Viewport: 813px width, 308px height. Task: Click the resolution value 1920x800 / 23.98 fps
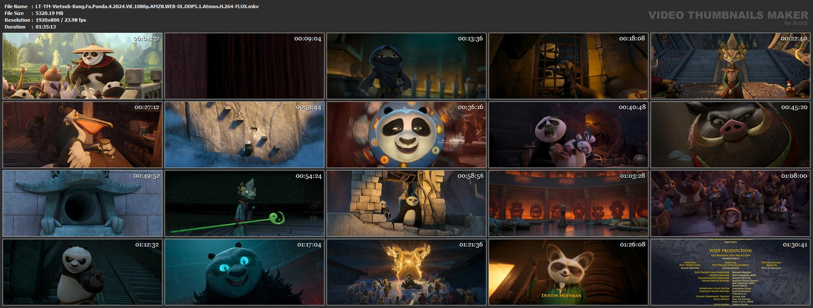click(61, 20)
